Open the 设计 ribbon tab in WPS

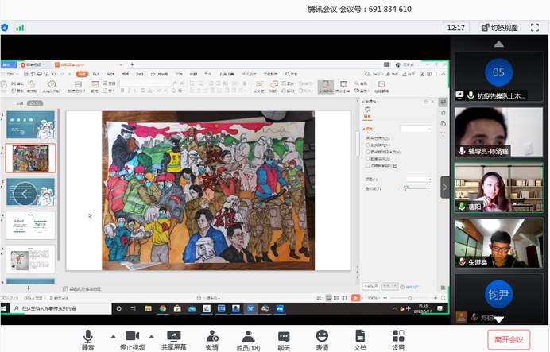[110, 74]
